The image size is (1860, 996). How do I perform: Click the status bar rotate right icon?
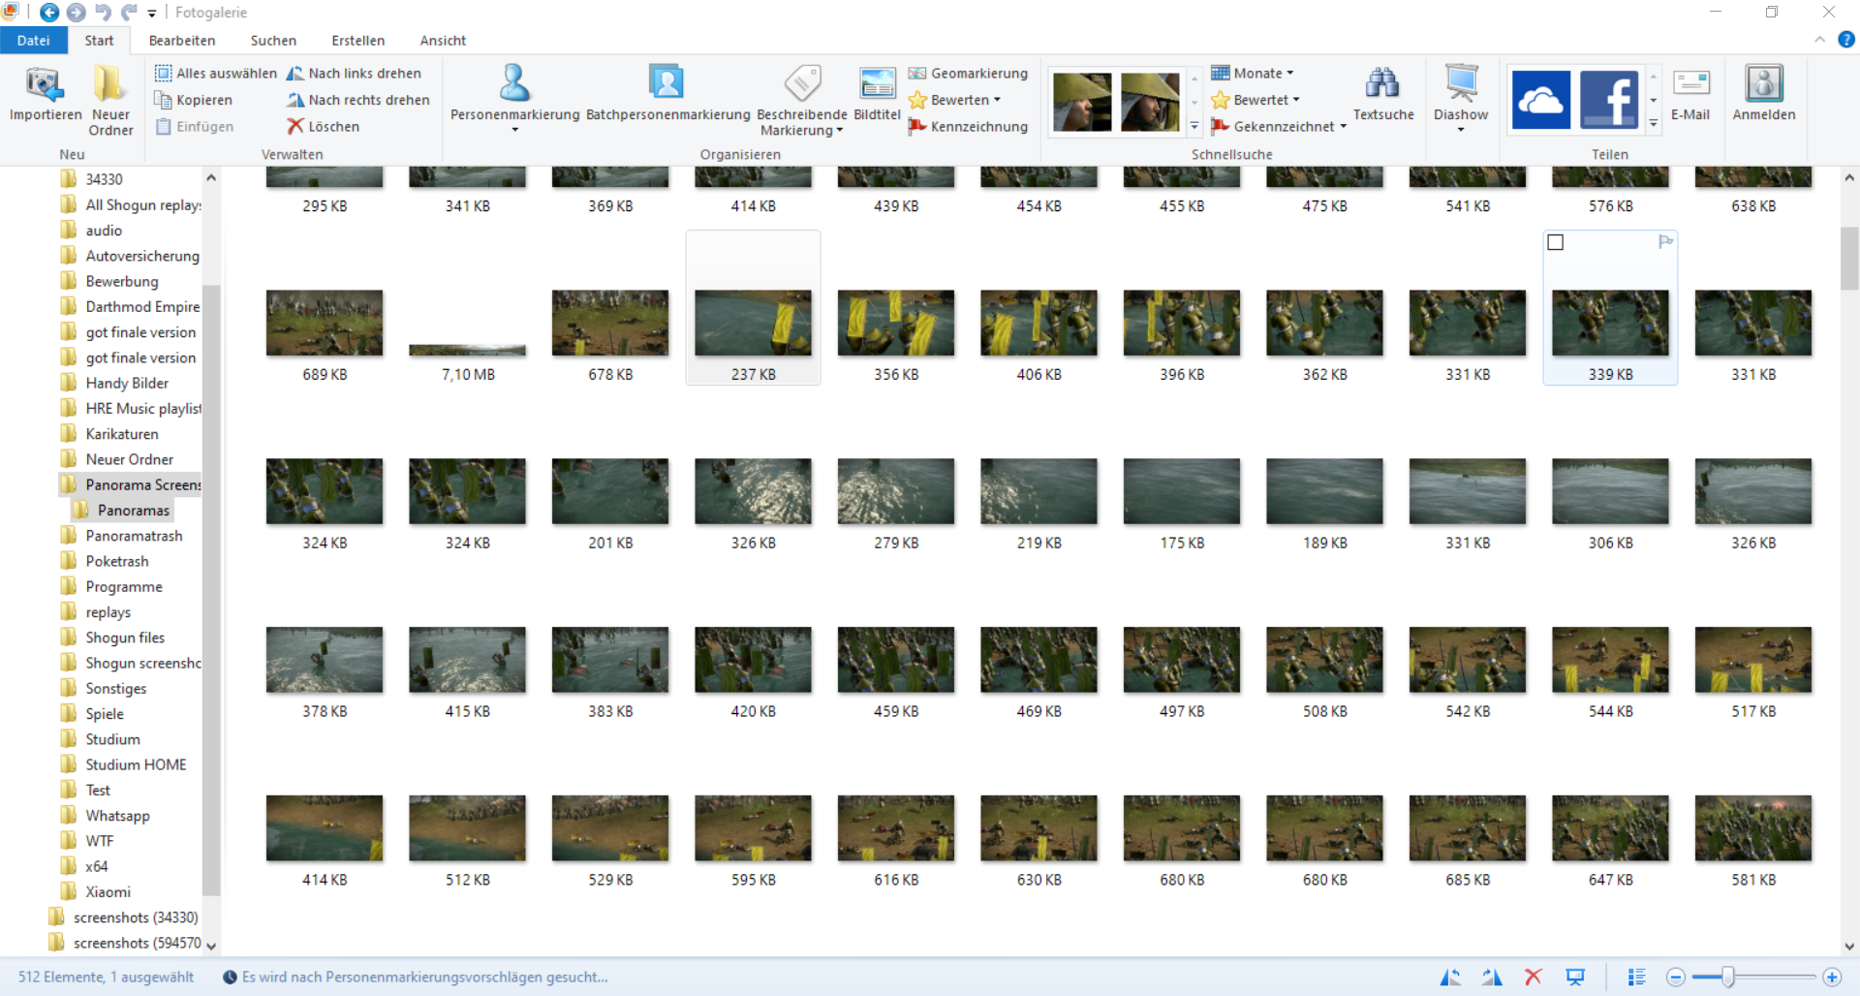pyautogui.click(x=1492, y=977)
